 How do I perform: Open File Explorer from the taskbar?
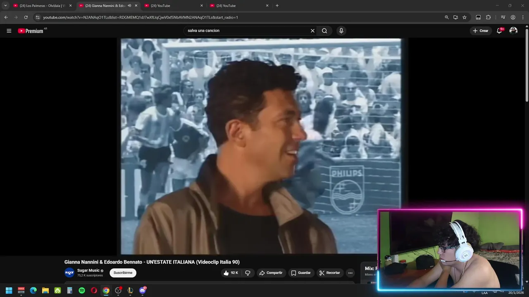point(45,290)
